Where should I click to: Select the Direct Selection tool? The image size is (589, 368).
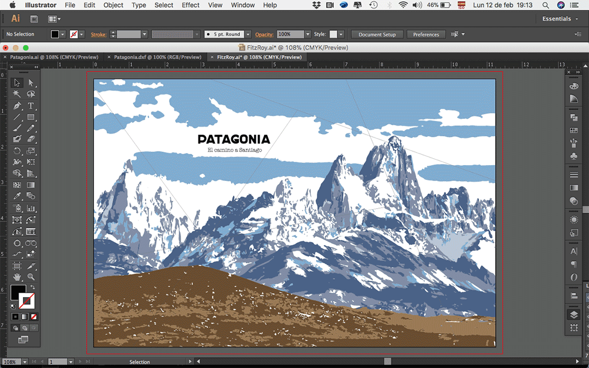31,83
